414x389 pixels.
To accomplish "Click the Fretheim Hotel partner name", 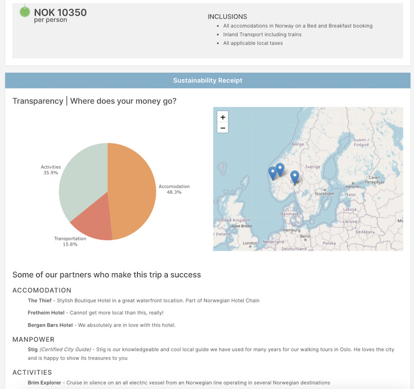I will (46, 313).
